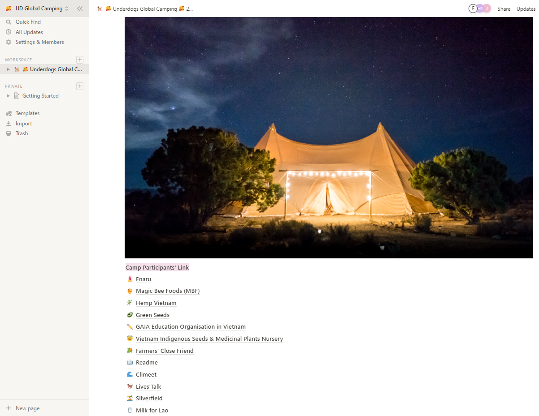The image size is (539, 416).
Task: Open the Milk for Lao link
Action: point(152,411)
